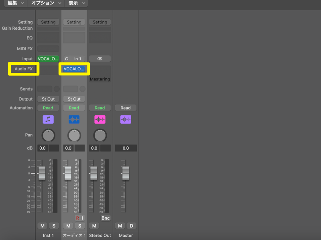Change Read automation mode on Master
The width and height of the screenshot is (321, 240).
pos(126,108)
